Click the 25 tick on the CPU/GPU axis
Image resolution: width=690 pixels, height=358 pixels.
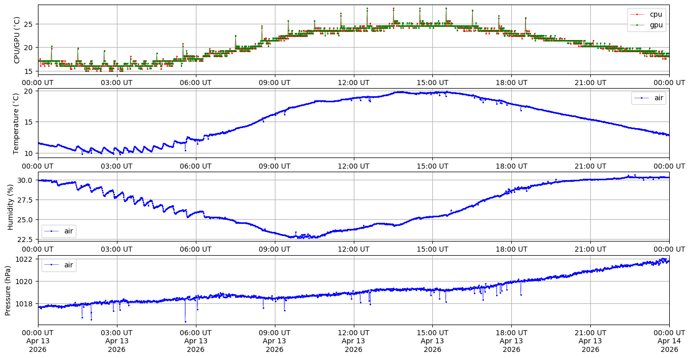[x=28, y=24]
